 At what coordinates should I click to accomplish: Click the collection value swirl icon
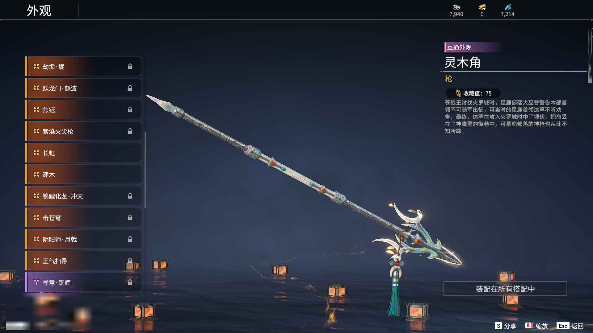point(458,93)
